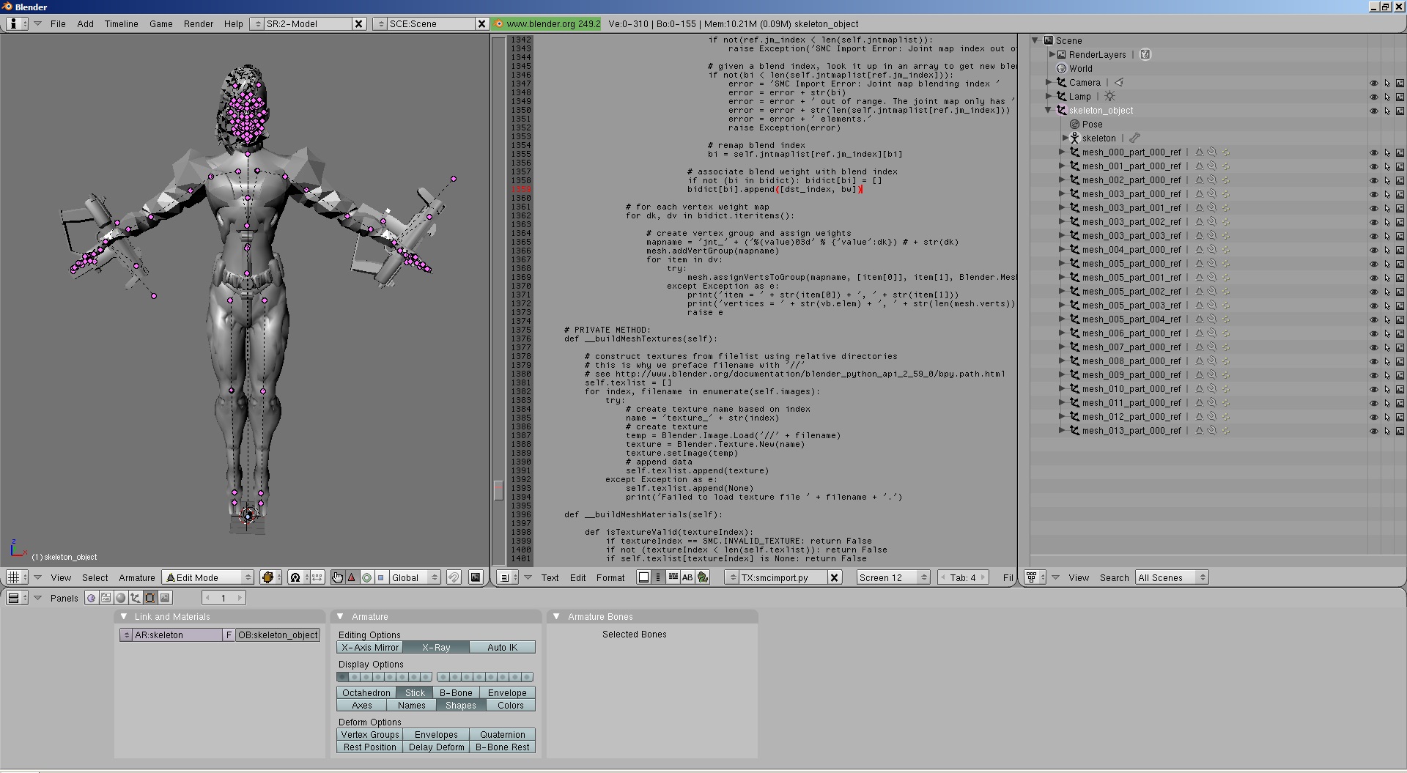1407x773 pixels.
Task: Toggle visibility of mesh_013_part_000_ref
Action: (x=1374, y=431)
